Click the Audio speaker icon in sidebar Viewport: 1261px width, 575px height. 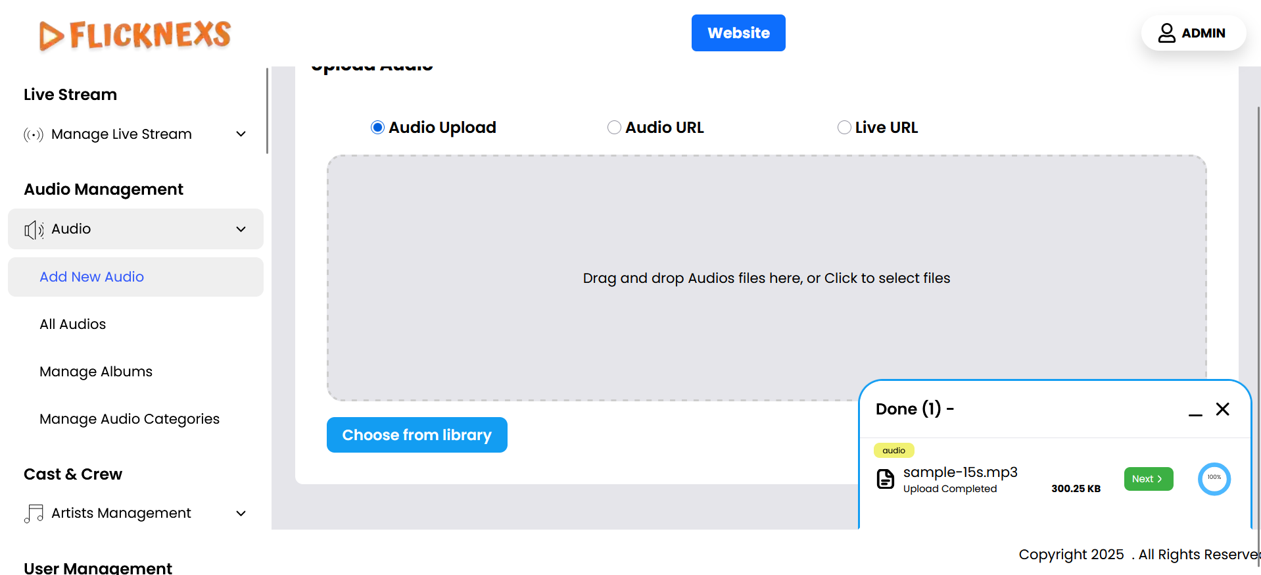point(34,230)
